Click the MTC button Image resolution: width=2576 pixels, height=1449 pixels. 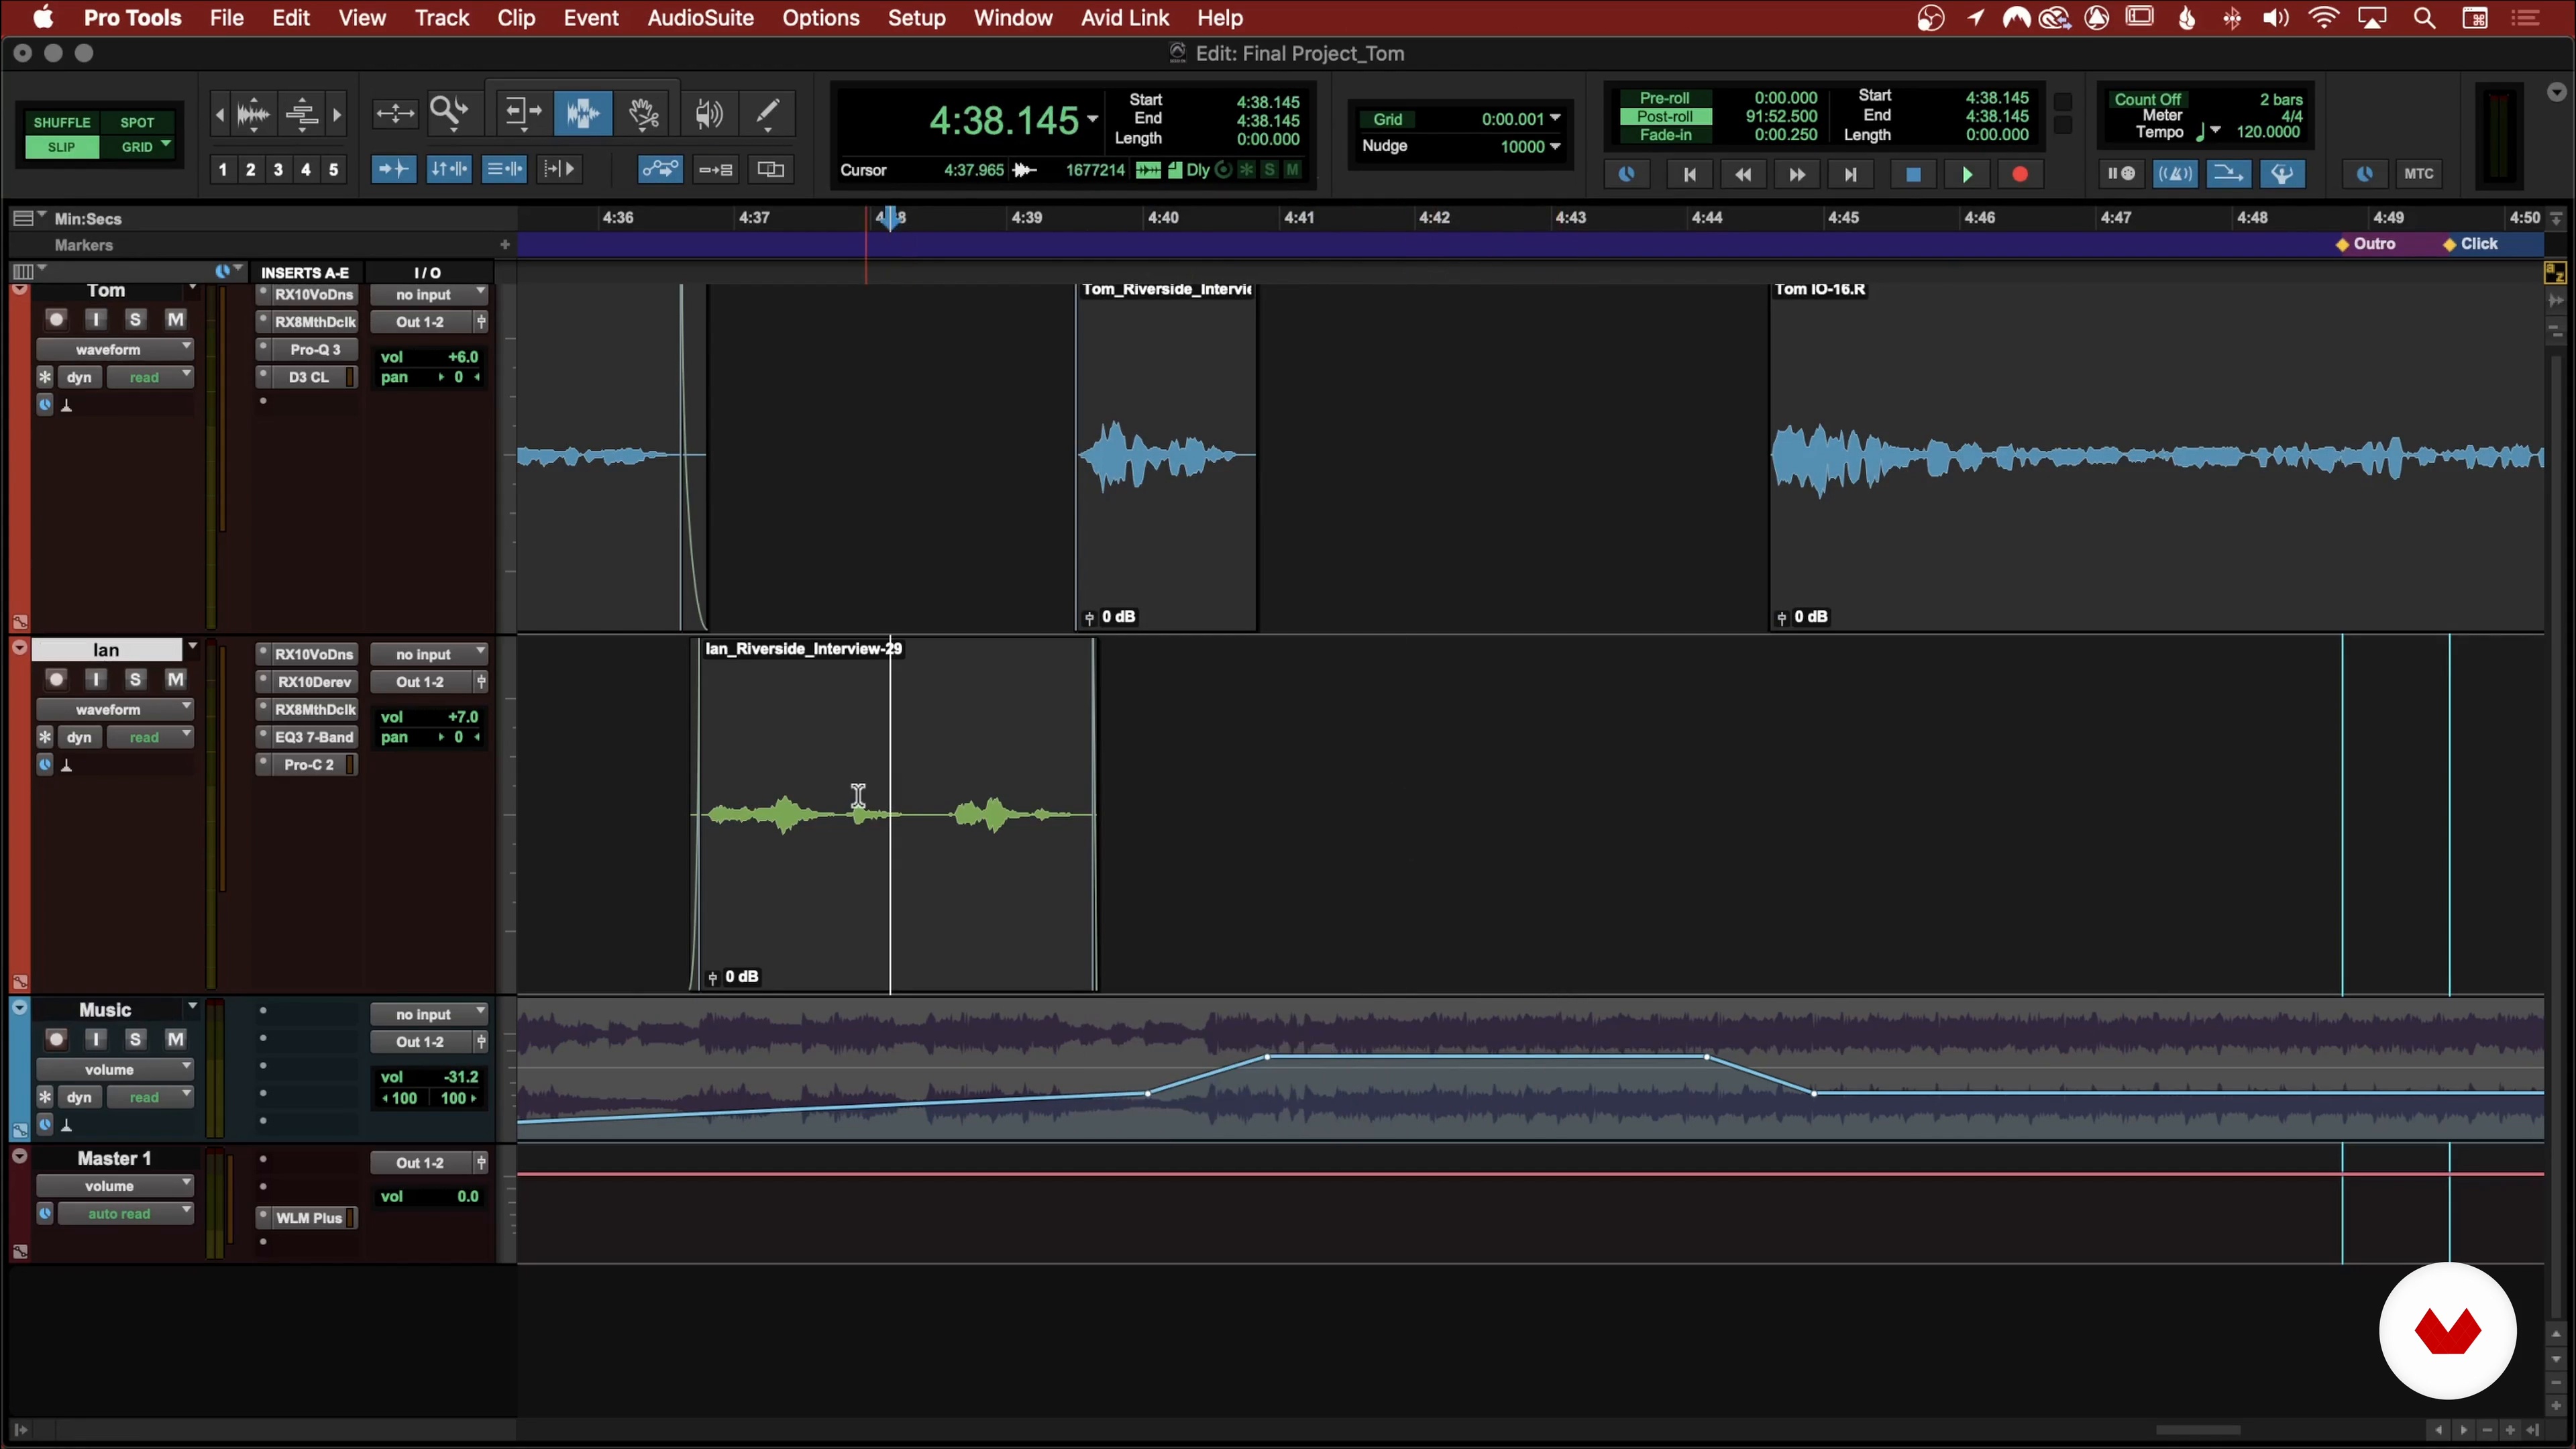[x=2418, y=174]
